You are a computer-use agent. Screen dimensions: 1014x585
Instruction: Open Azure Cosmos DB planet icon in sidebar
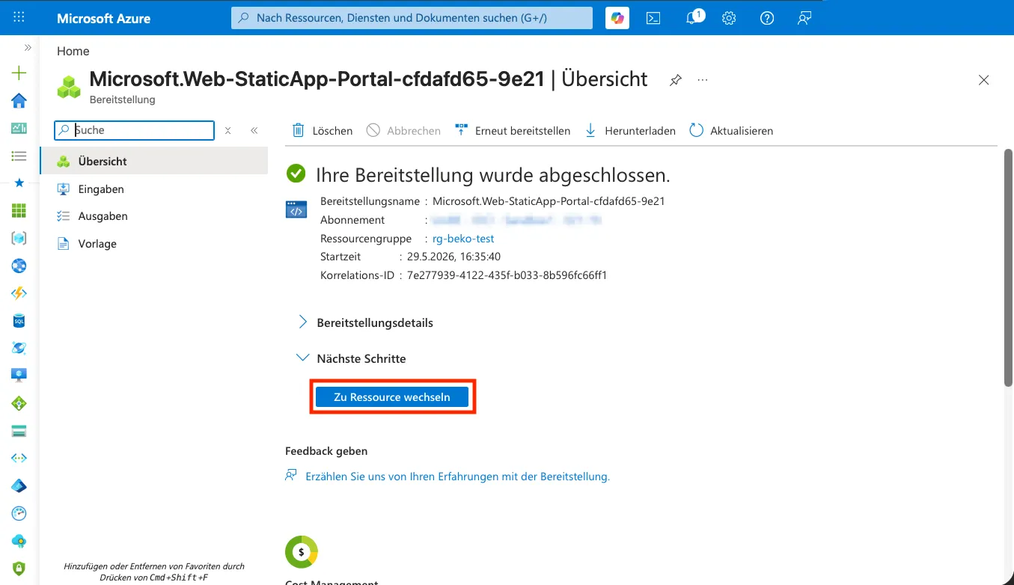click(19, 349)
